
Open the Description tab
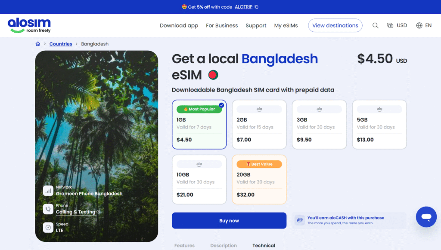point(224,246)
